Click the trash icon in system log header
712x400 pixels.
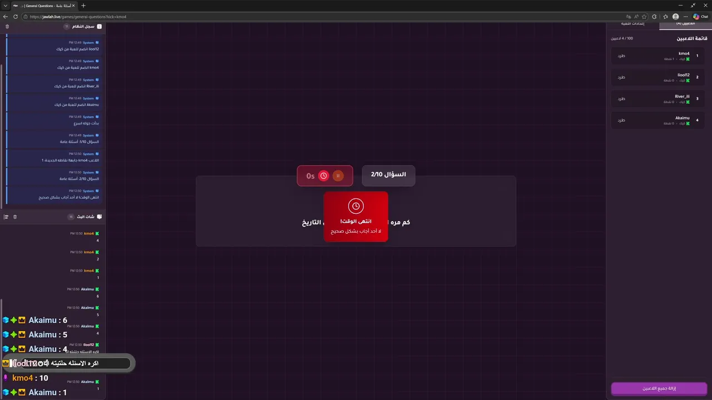[x=7, y=26]
